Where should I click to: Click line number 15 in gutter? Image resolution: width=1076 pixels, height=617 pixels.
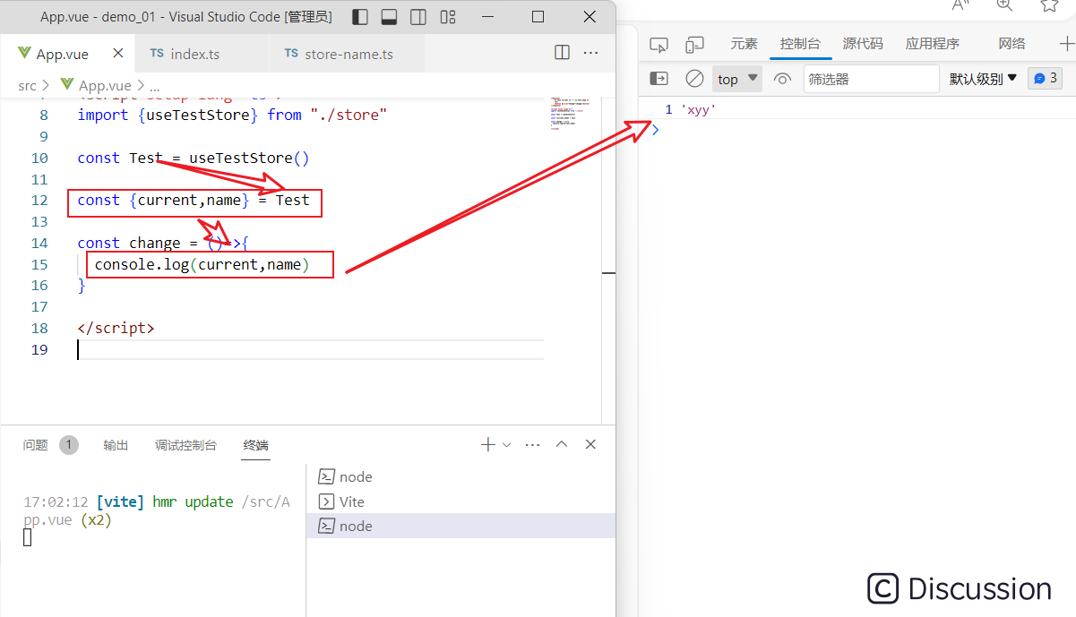coord(39,264)
